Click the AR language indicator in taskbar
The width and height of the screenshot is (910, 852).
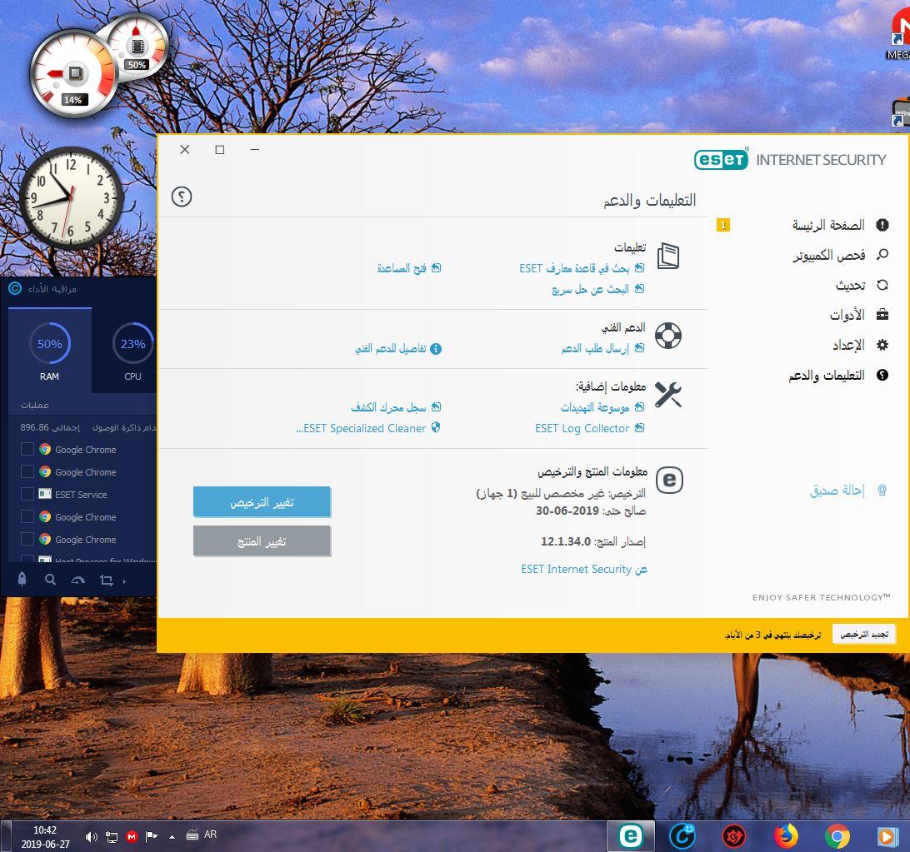click(x=210, y=835)
